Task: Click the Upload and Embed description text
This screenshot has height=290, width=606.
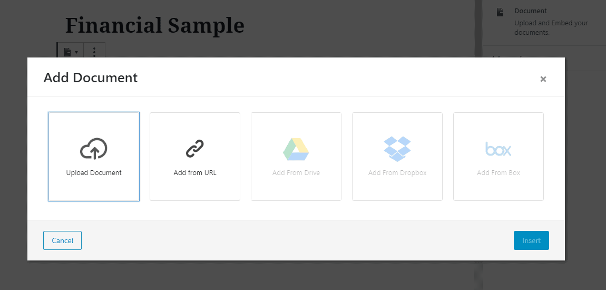Action: (x=551, y=28)
